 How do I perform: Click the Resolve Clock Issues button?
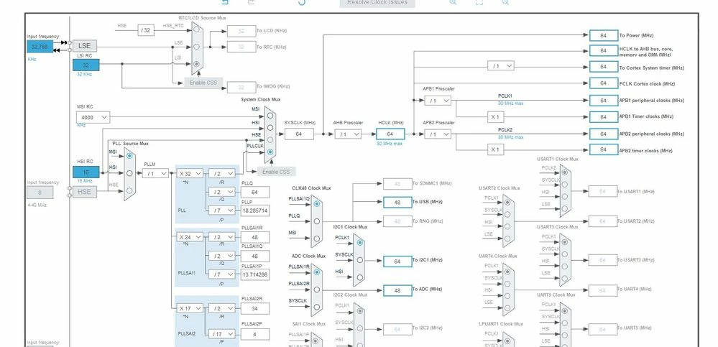pyautogui.click(x=377, y=3)
